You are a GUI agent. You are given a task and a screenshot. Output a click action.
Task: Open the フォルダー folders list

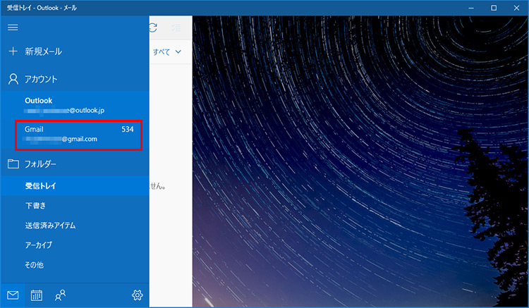(x=40, y=164)
